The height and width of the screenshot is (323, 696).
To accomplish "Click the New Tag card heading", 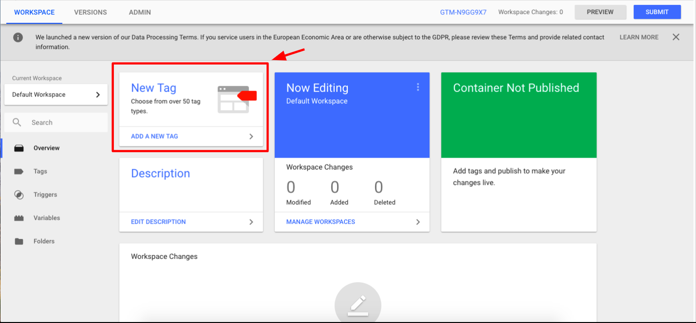I will point(154,88).
